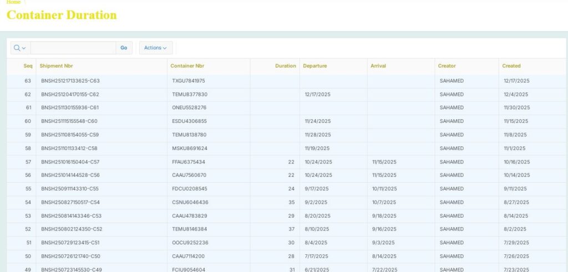Sort by the Seq column header
The image size is (568, 272).
pos(28,66)
